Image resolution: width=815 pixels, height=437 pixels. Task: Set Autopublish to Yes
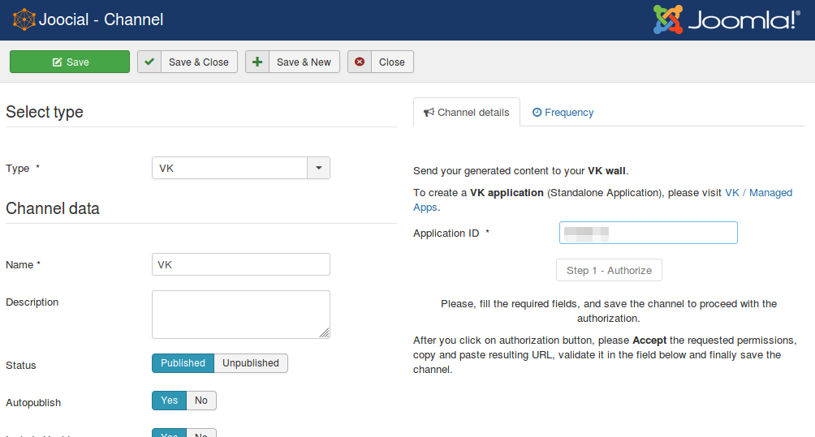pyautogui.click(x=170, y=401)
